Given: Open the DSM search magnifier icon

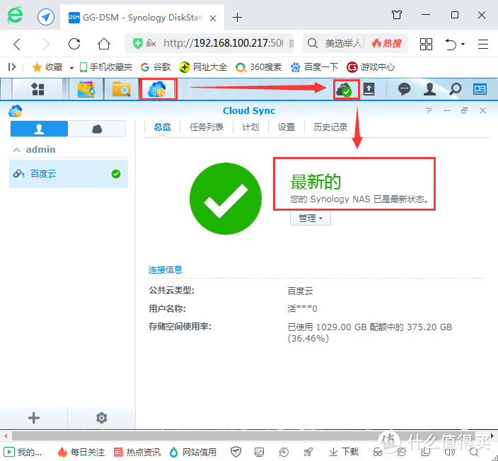Looking at the screenshot, I should pyautogui.click(x=455, y=89).
